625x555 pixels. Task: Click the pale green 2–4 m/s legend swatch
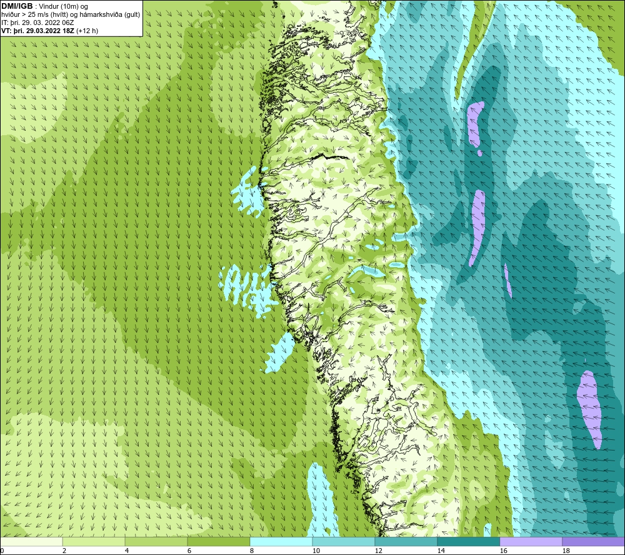94,541
